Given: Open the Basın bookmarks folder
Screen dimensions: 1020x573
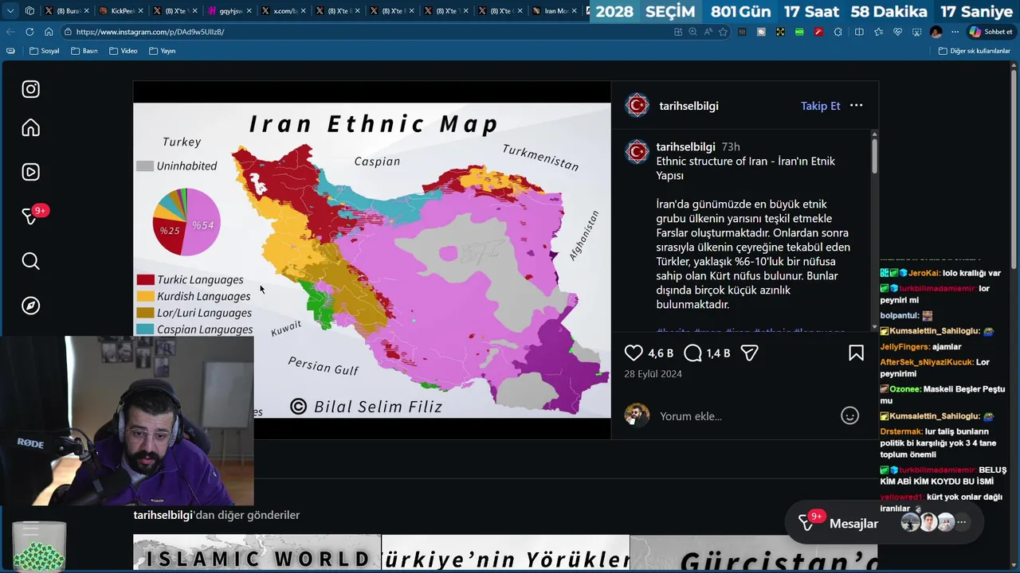Looking at the screenshot, I should click(x=84, y=51).
